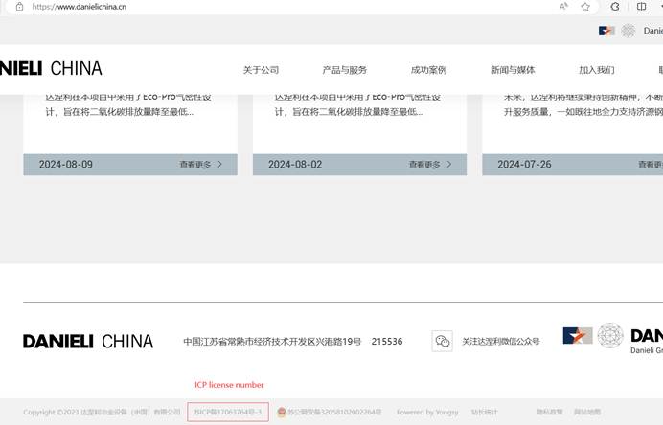Click the DANIELI CHINA header logo
663x425 pixels.
tap(51, 68)
